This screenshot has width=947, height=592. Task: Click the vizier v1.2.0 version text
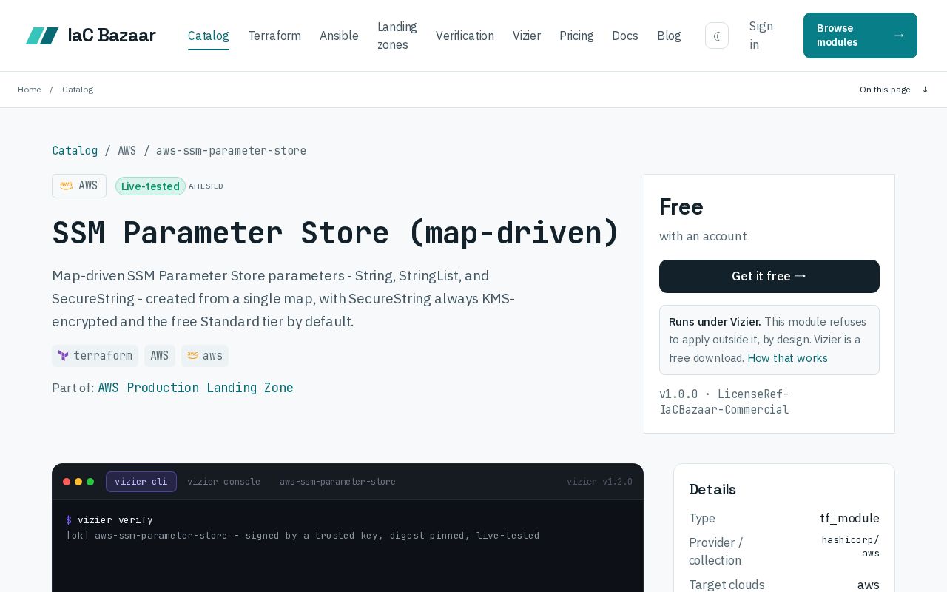tap(599, 482)
